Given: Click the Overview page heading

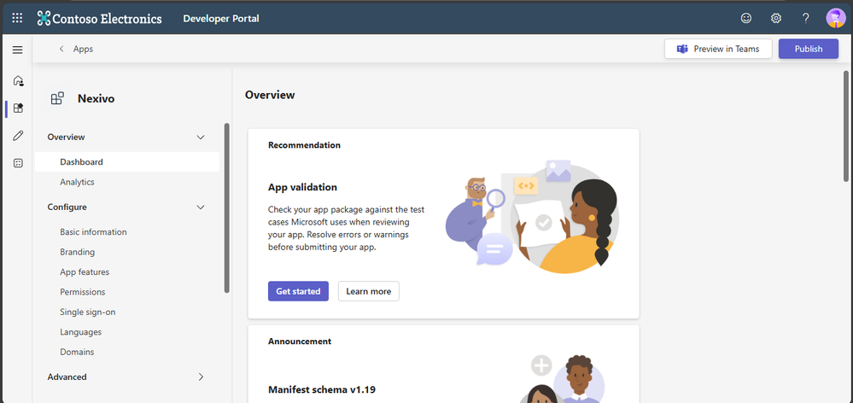Looking at the screenshot, I should click(x=270, y=95).
